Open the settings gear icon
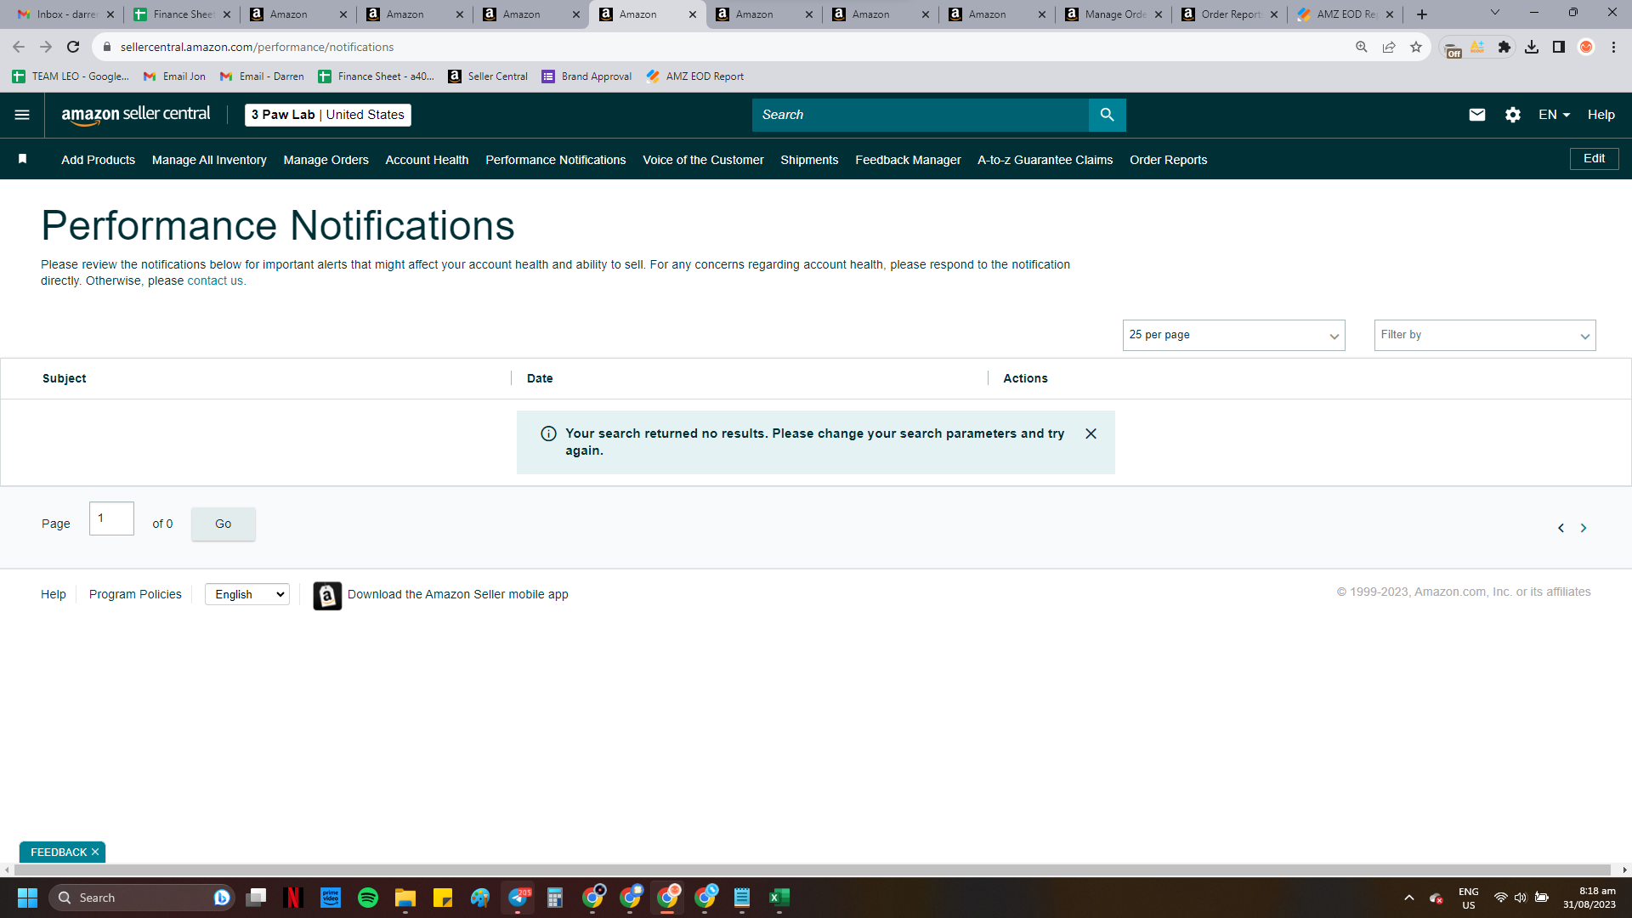 click(x=1513, y=115)
